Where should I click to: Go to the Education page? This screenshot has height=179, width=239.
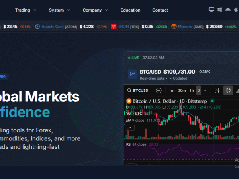pos(130,10)
